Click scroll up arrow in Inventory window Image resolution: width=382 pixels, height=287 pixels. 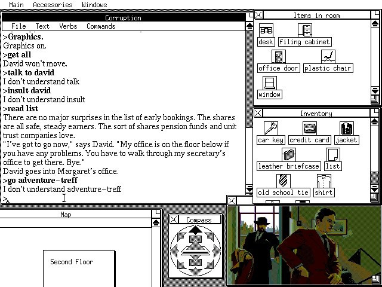pos(374,122)
